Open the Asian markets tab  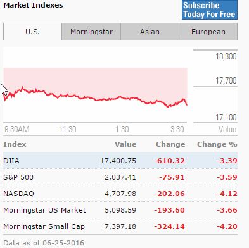pos(150,32)
